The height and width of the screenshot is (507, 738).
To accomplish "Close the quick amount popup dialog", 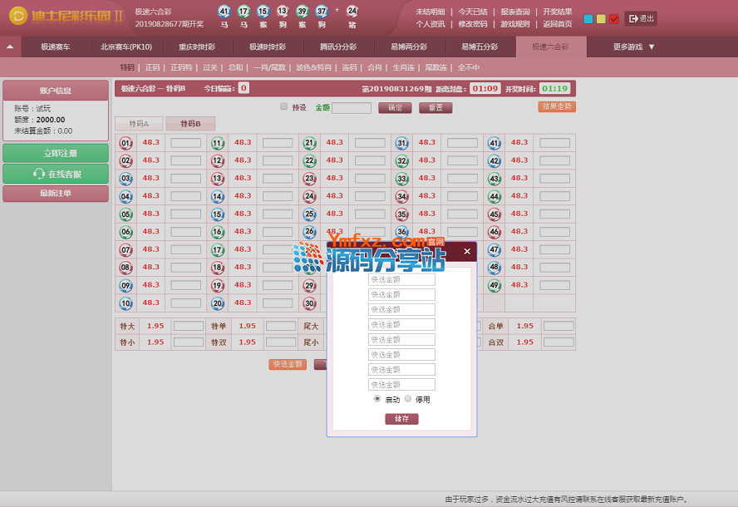I will click(467, 251).
